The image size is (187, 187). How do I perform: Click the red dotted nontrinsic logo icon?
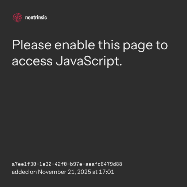point(18,18)
